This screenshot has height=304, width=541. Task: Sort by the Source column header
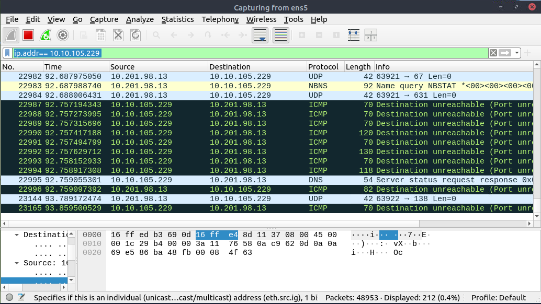pos(159,67)
